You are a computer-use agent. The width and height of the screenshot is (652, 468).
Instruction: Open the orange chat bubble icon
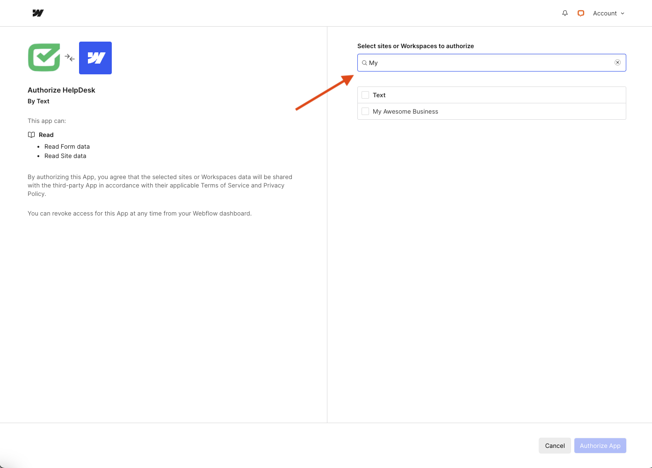581,13
